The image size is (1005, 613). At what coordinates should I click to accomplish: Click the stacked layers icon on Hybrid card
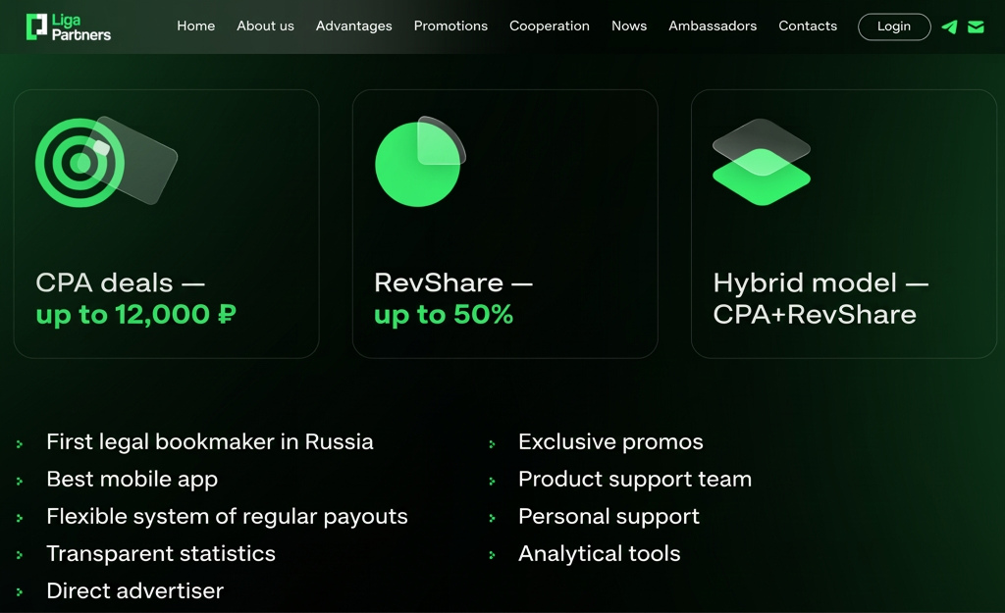coord(762,162)
